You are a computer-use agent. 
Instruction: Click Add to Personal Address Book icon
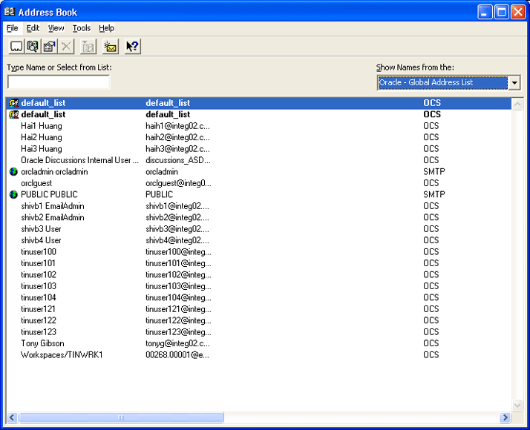tap(88, 47)
